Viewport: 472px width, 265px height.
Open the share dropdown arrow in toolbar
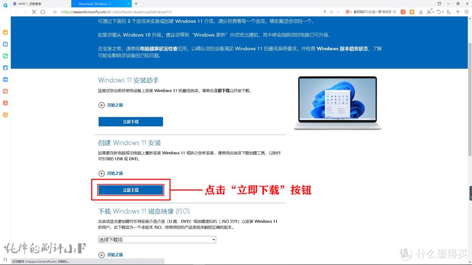tap(338, 12)
